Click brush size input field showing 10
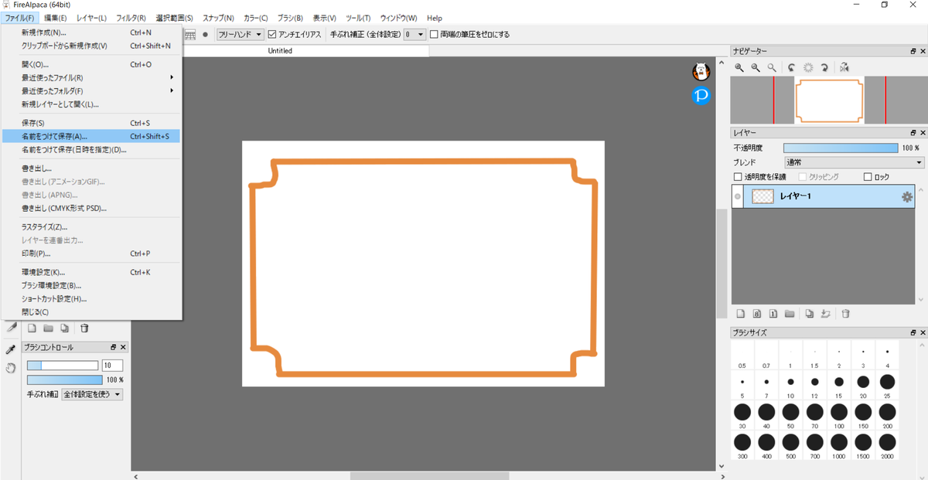 (112, 366)
